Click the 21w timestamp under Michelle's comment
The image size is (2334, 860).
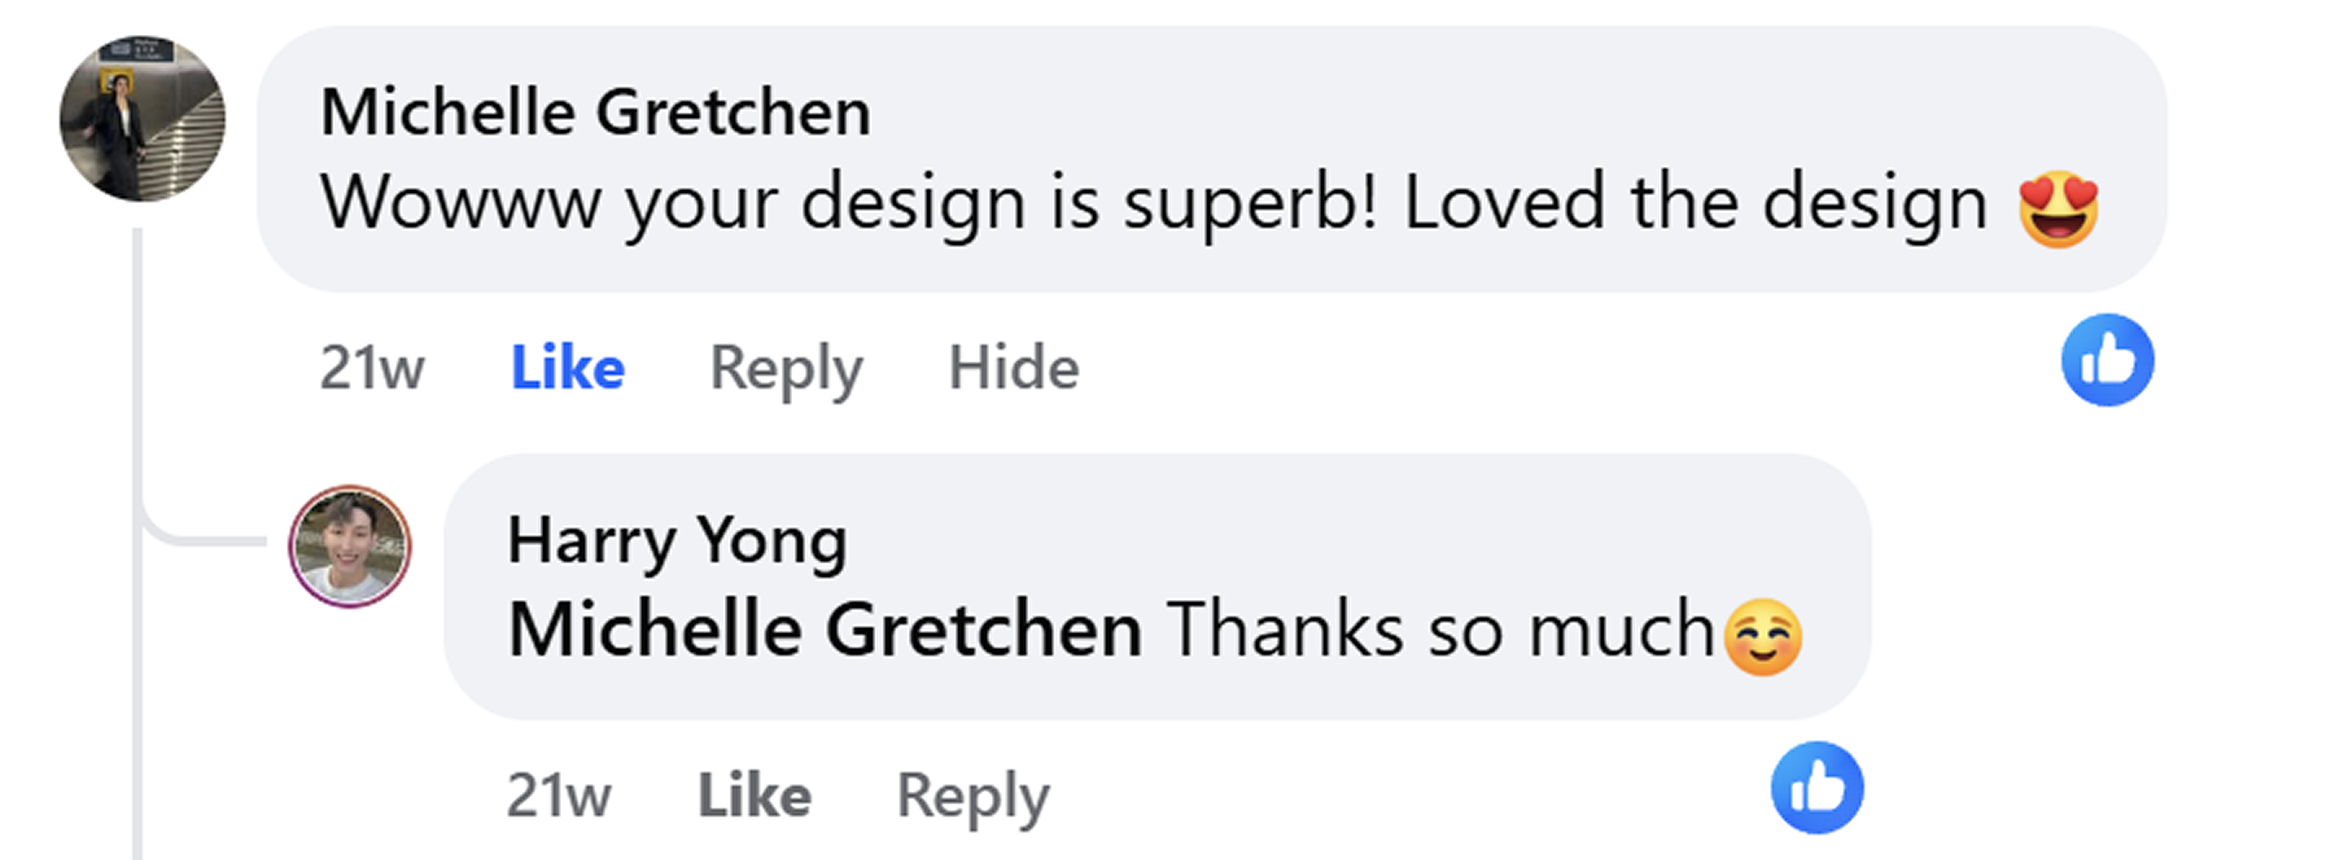pyautogui.click(x=372, y=368)
